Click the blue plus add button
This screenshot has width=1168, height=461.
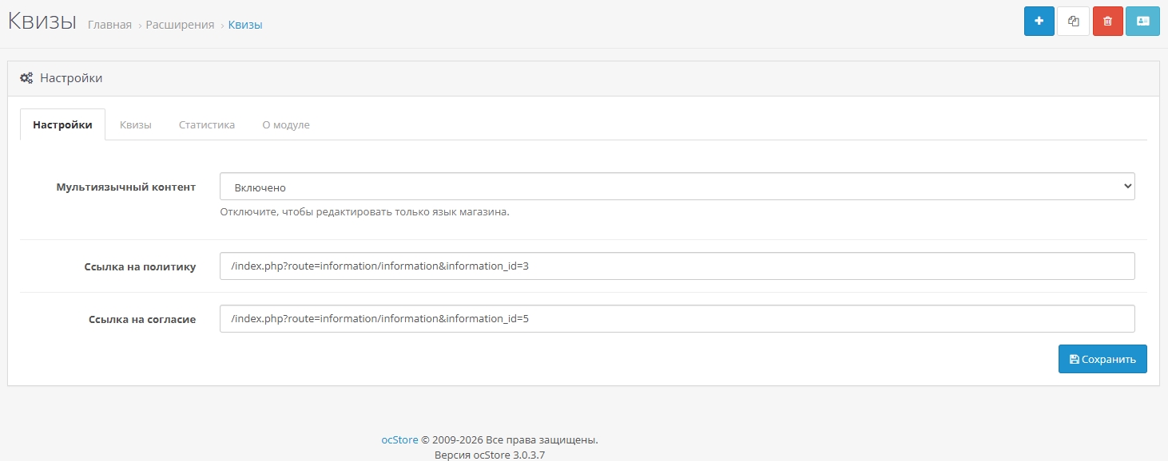coord(1039,22)
